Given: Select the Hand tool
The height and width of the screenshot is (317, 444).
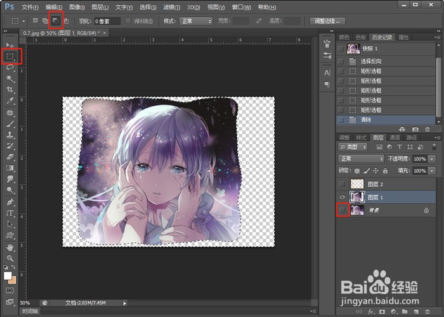Looking at the screenshot, I should click(10, 247).
